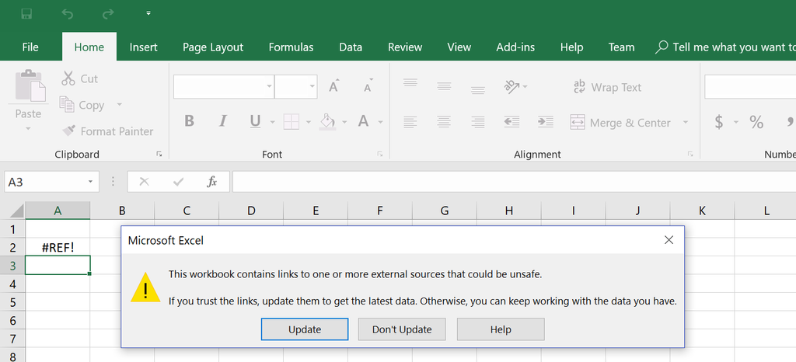The image size is (796, 362).
Task: Expand the Font Color dropdown arrow
Action: click(x=380, y=122)
